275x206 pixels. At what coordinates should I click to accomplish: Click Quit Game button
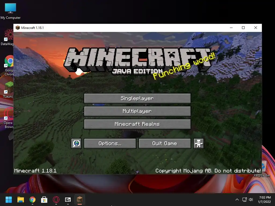[165, 144]
